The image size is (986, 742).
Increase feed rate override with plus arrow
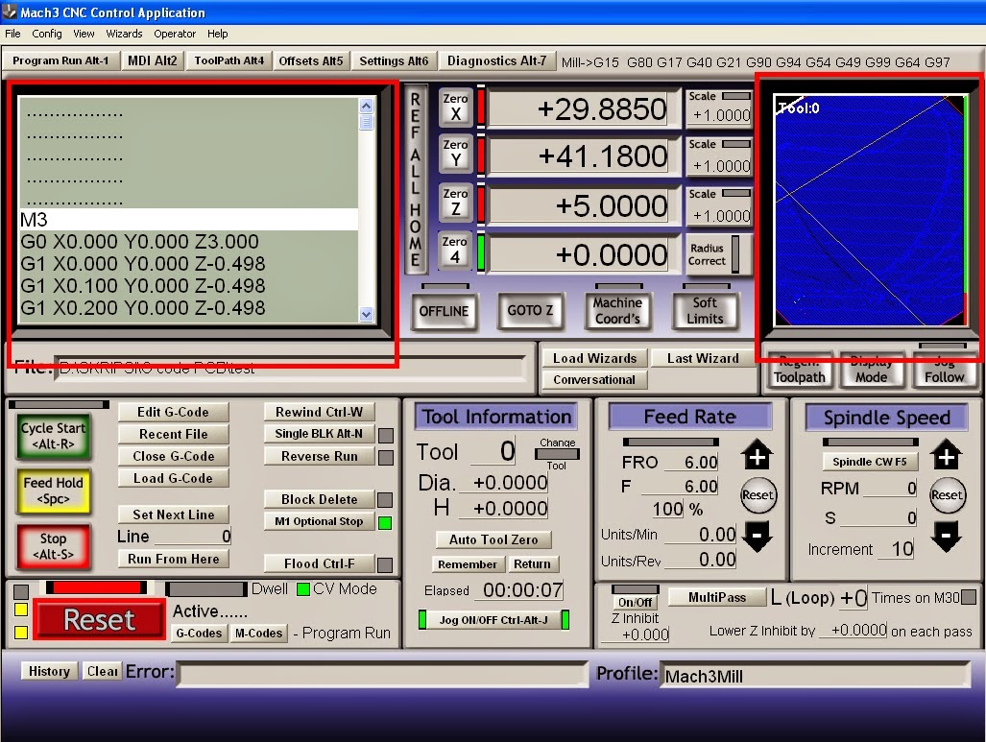click(758, 454)
